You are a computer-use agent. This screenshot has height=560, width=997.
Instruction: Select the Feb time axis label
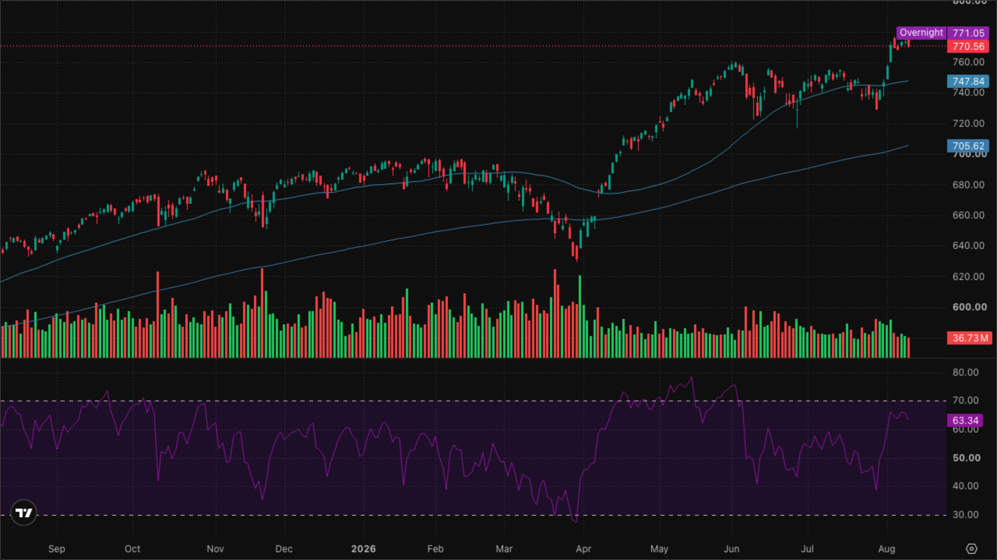(x=435, y=549)
